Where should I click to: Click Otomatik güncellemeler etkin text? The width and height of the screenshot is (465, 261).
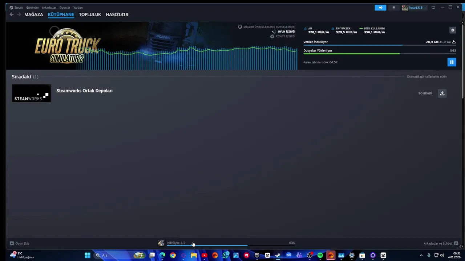(426, 76)
